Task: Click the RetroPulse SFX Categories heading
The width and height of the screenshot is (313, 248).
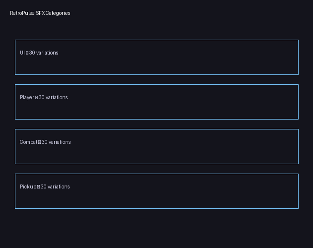Action: tap(40, 13)
